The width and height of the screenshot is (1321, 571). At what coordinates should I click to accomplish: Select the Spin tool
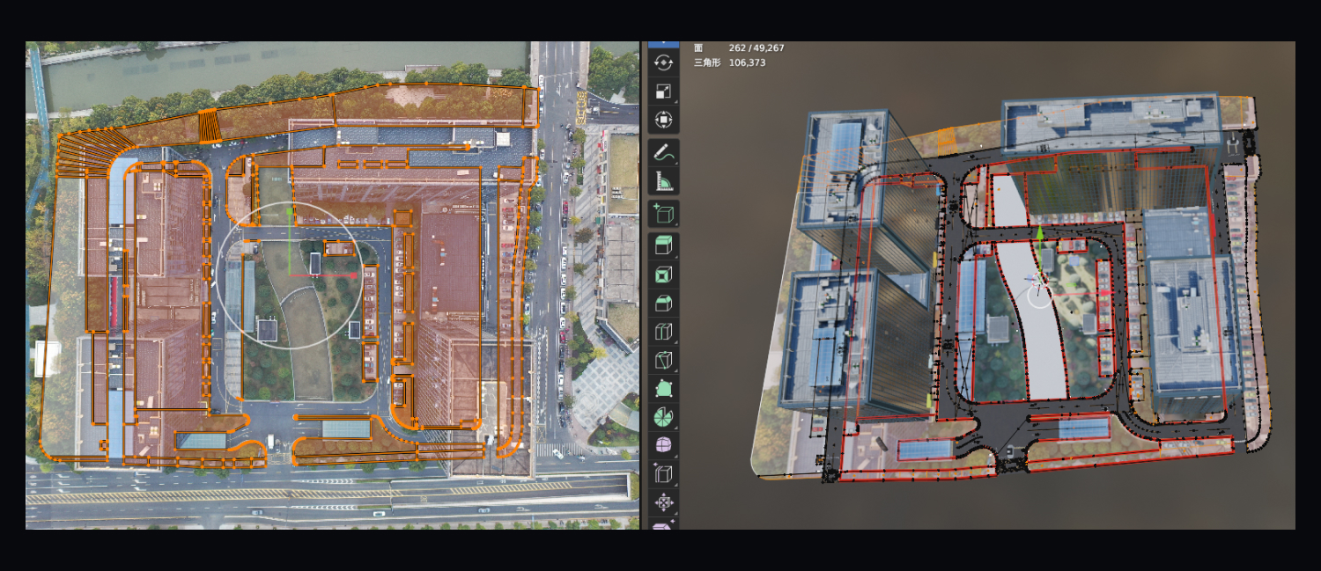[663, 416]
